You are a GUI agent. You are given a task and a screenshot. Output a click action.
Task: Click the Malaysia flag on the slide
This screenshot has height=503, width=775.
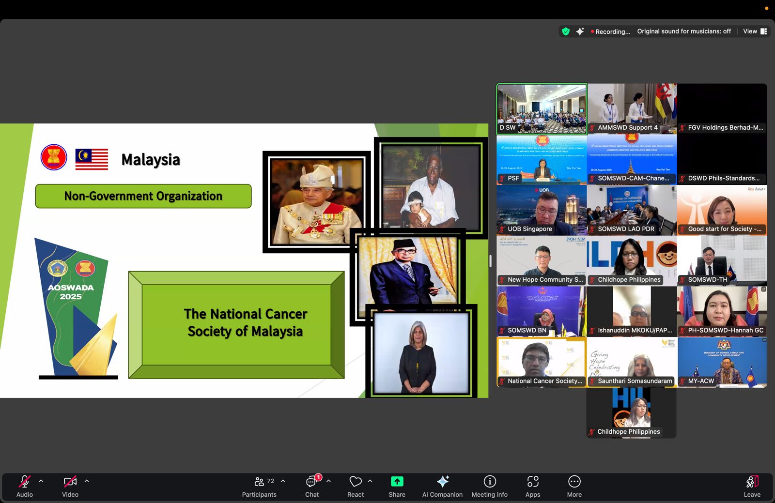(92, 159)
